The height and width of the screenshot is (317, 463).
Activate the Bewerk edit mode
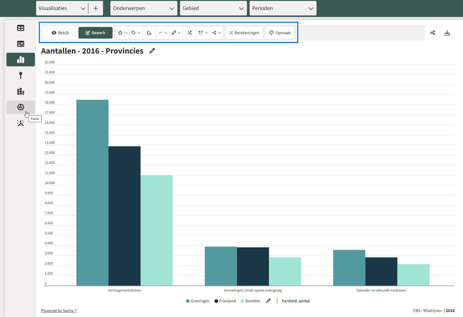pyautogui.click(x=95, y=33)
